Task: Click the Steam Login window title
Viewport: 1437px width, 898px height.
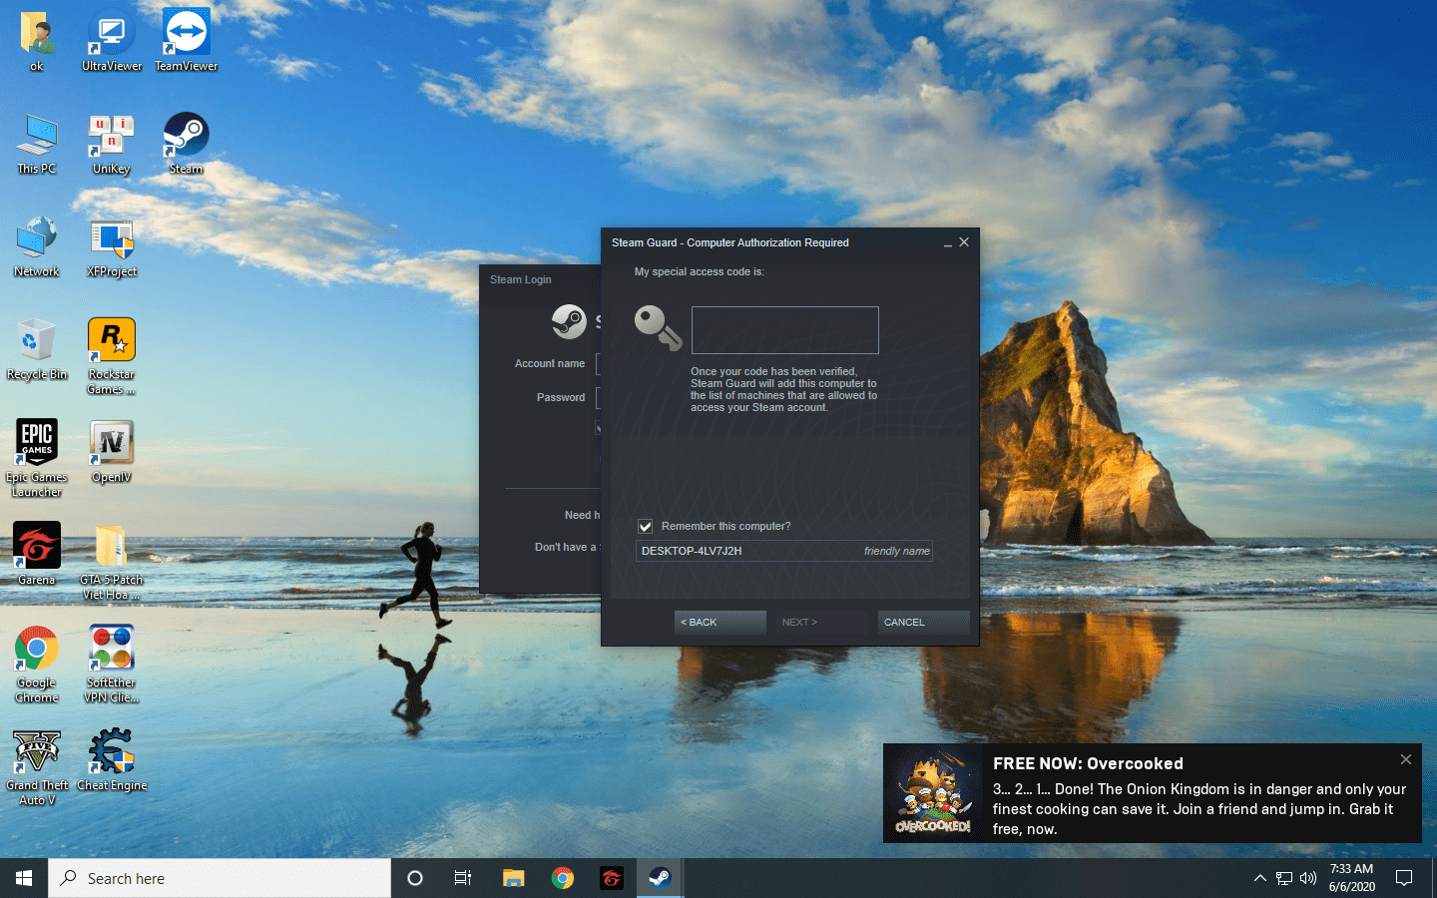Action: point(521,279)
